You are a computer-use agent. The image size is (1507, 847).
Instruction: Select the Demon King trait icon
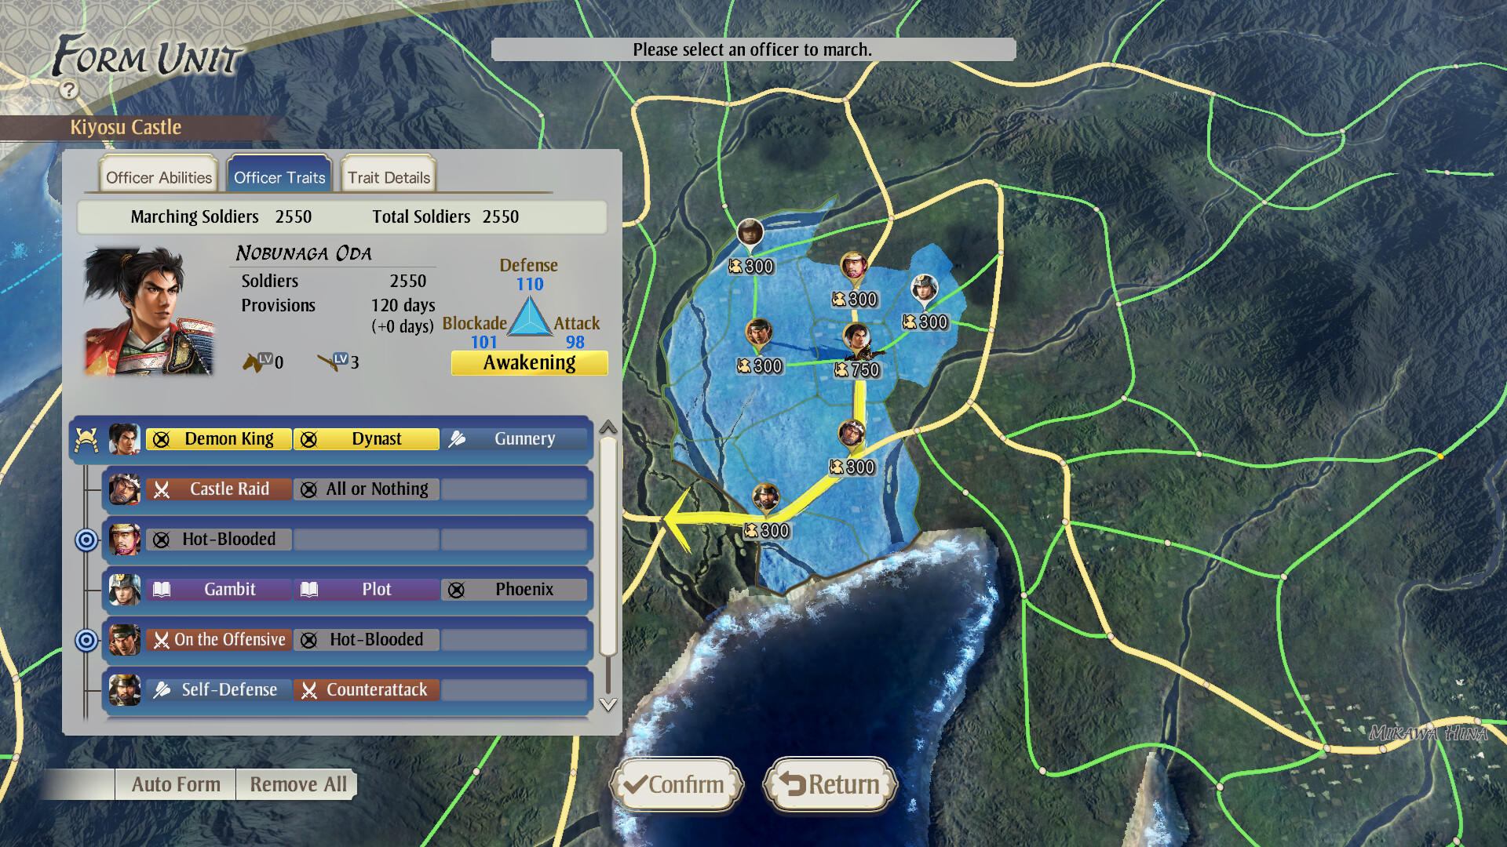217,438
